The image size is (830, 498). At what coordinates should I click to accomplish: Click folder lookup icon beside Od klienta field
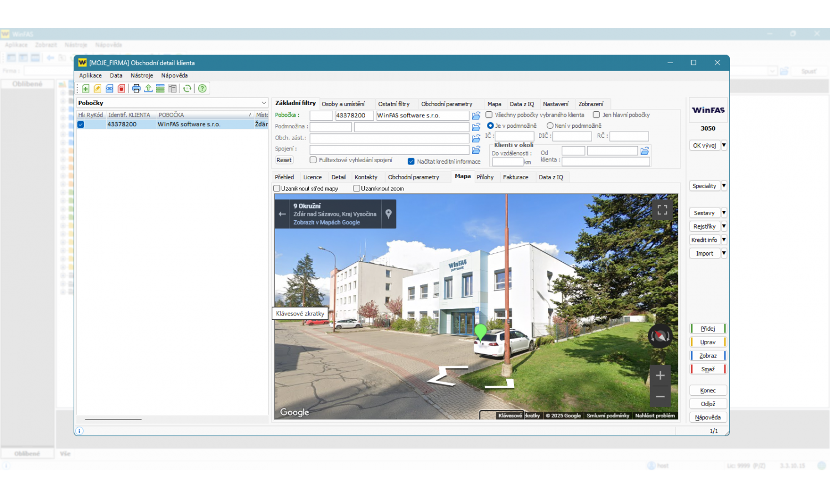[645, 151]
